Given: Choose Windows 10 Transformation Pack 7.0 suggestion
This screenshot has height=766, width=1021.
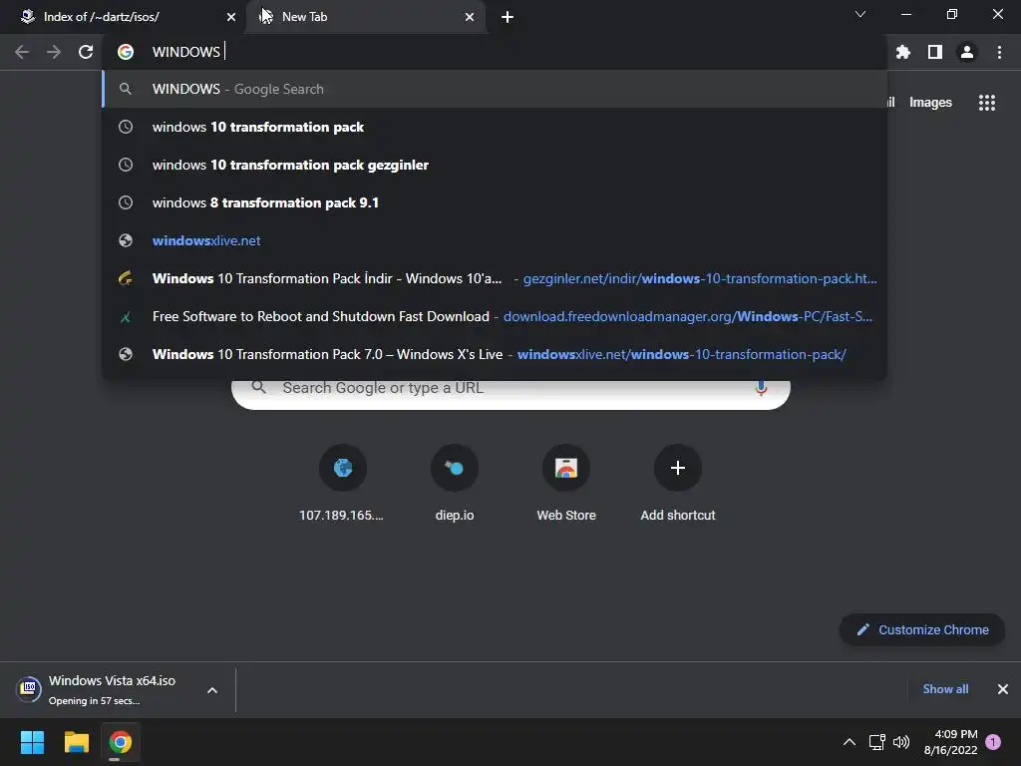Looking at the screenshot, I should point(495,354).
